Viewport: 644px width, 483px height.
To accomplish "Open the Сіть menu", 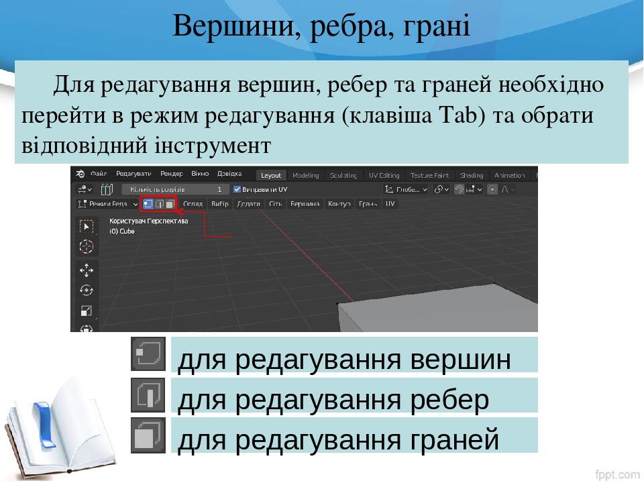I will (275, 204).
